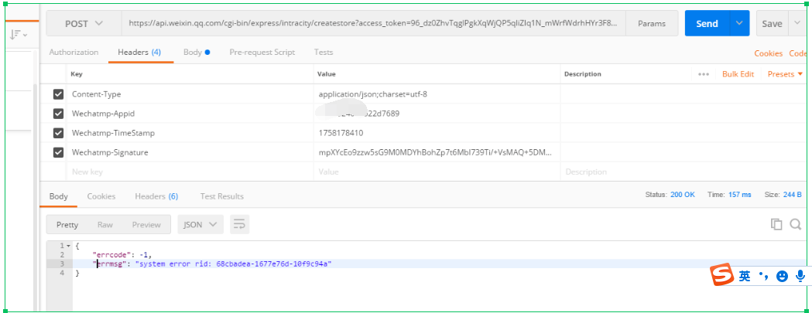Expand the Presets dropdown
The image size is (812, 313).
785,74
